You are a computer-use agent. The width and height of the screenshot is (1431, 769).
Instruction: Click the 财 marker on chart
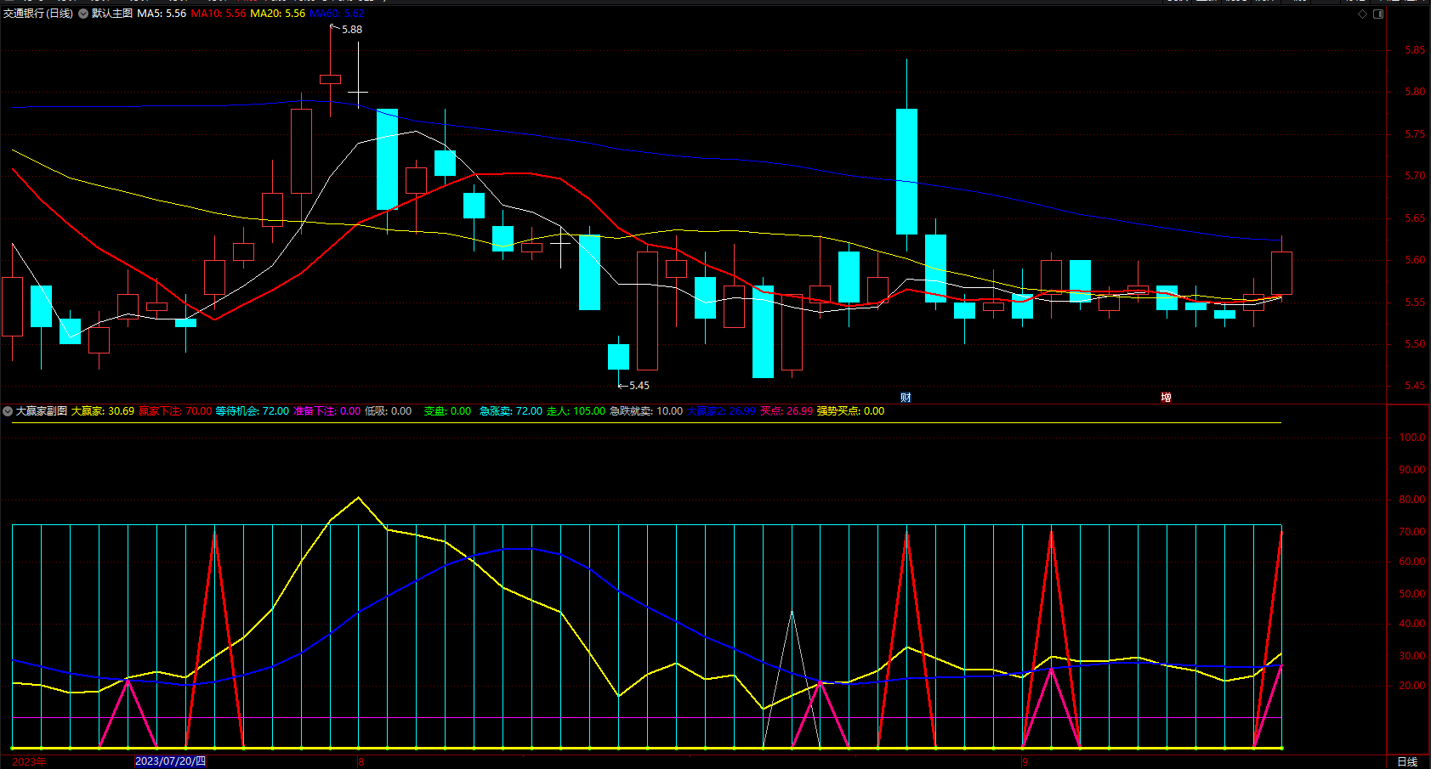[906, 398]
